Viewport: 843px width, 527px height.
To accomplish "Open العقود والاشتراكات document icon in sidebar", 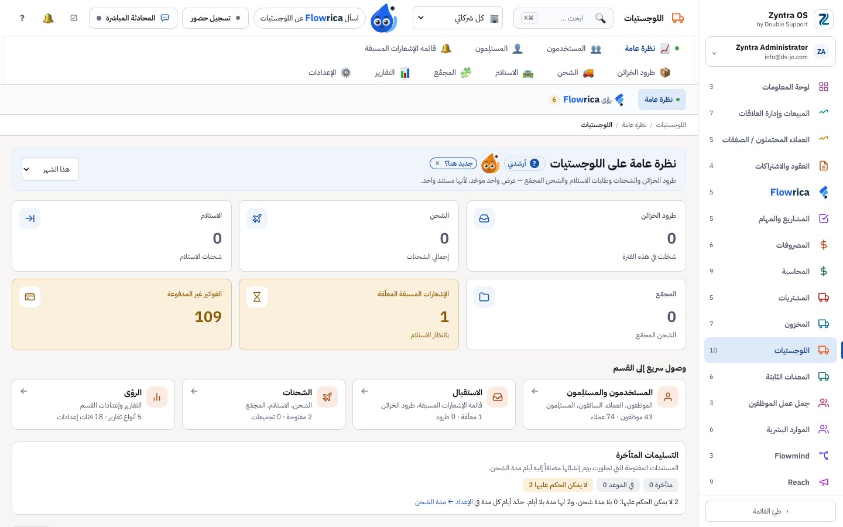I will point(824,166).
